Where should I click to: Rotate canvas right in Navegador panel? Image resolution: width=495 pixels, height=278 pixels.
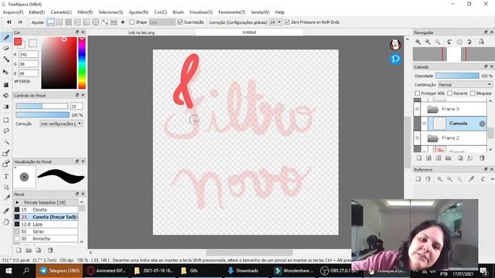pos(469,42)
